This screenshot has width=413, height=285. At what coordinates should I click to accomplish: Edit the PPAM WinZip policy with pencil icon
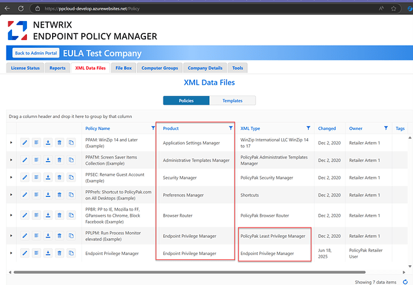pyautogui.click(x=25, y=142)
